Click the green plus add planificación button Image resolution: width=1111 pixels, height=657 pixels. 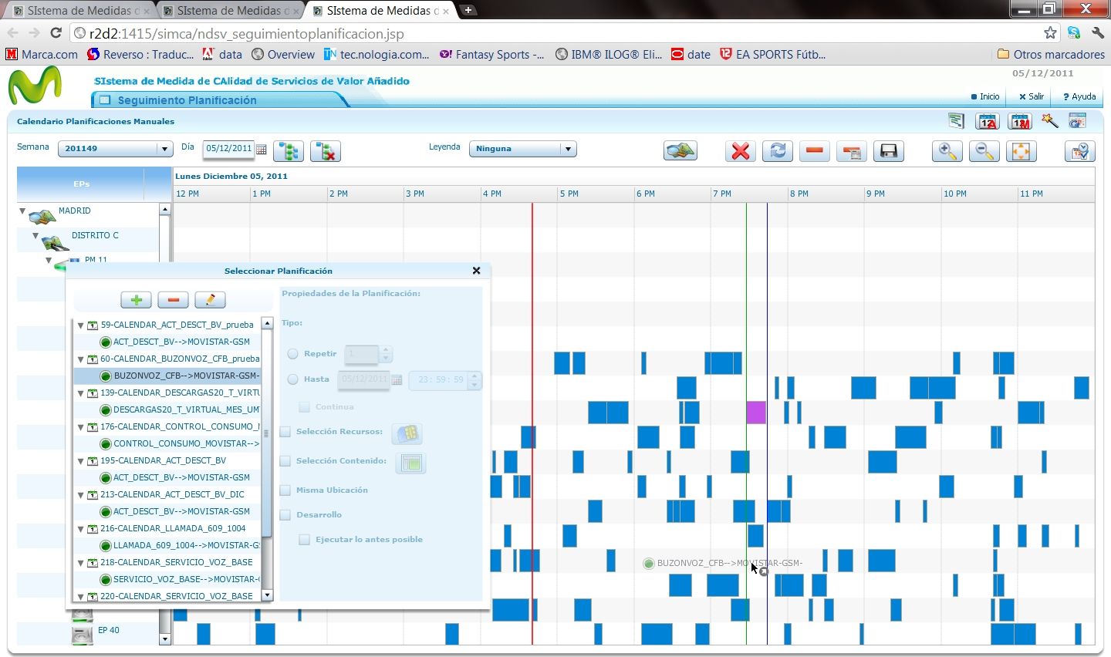[x=137, y=300]
